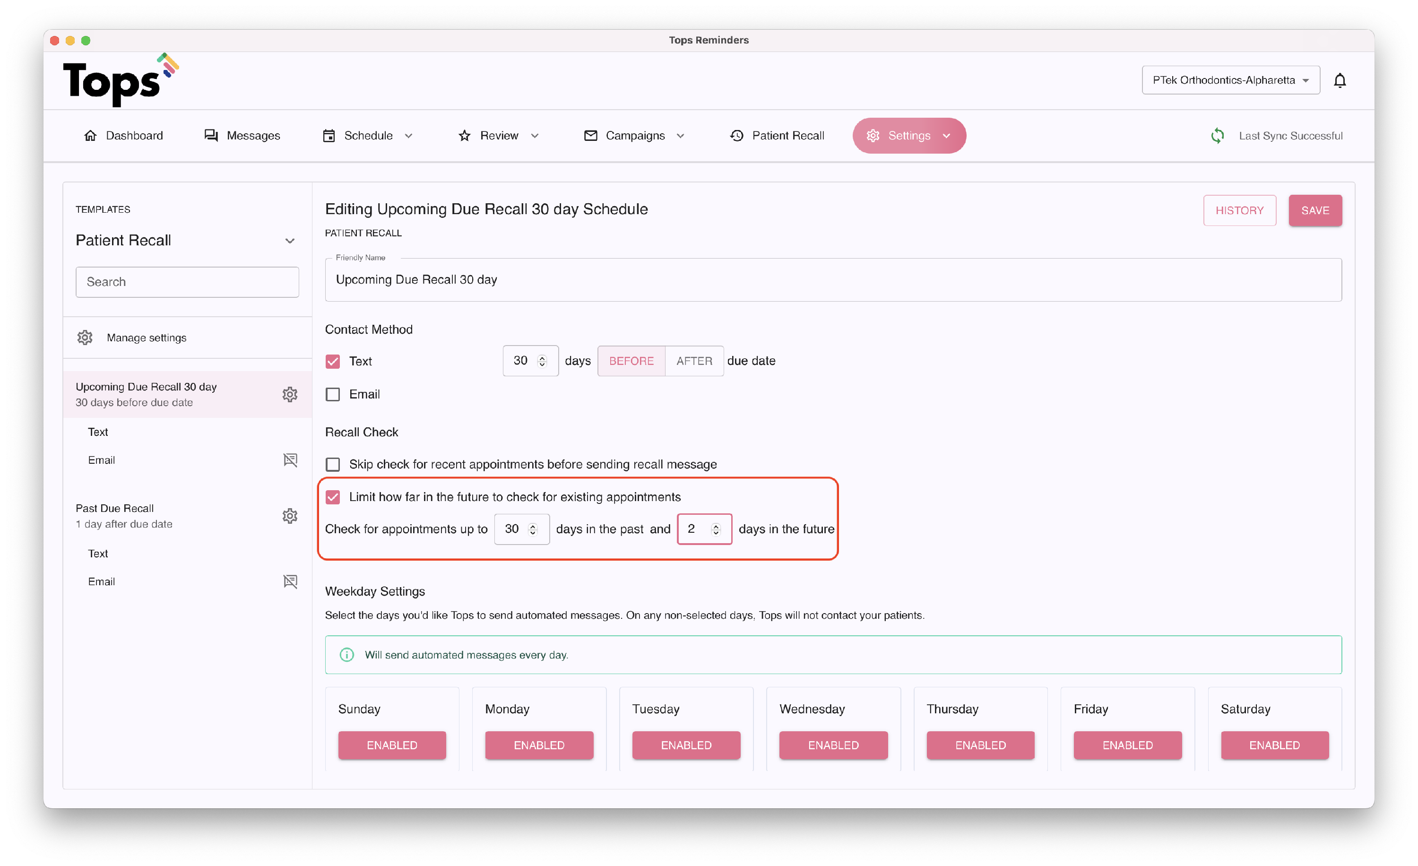
Task: Select AFTER due date toggle option
Action: [x=694, y=361]
